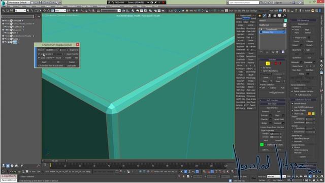Click the Play Animation button
Viewport: 325px width, 183px height.
297,176
